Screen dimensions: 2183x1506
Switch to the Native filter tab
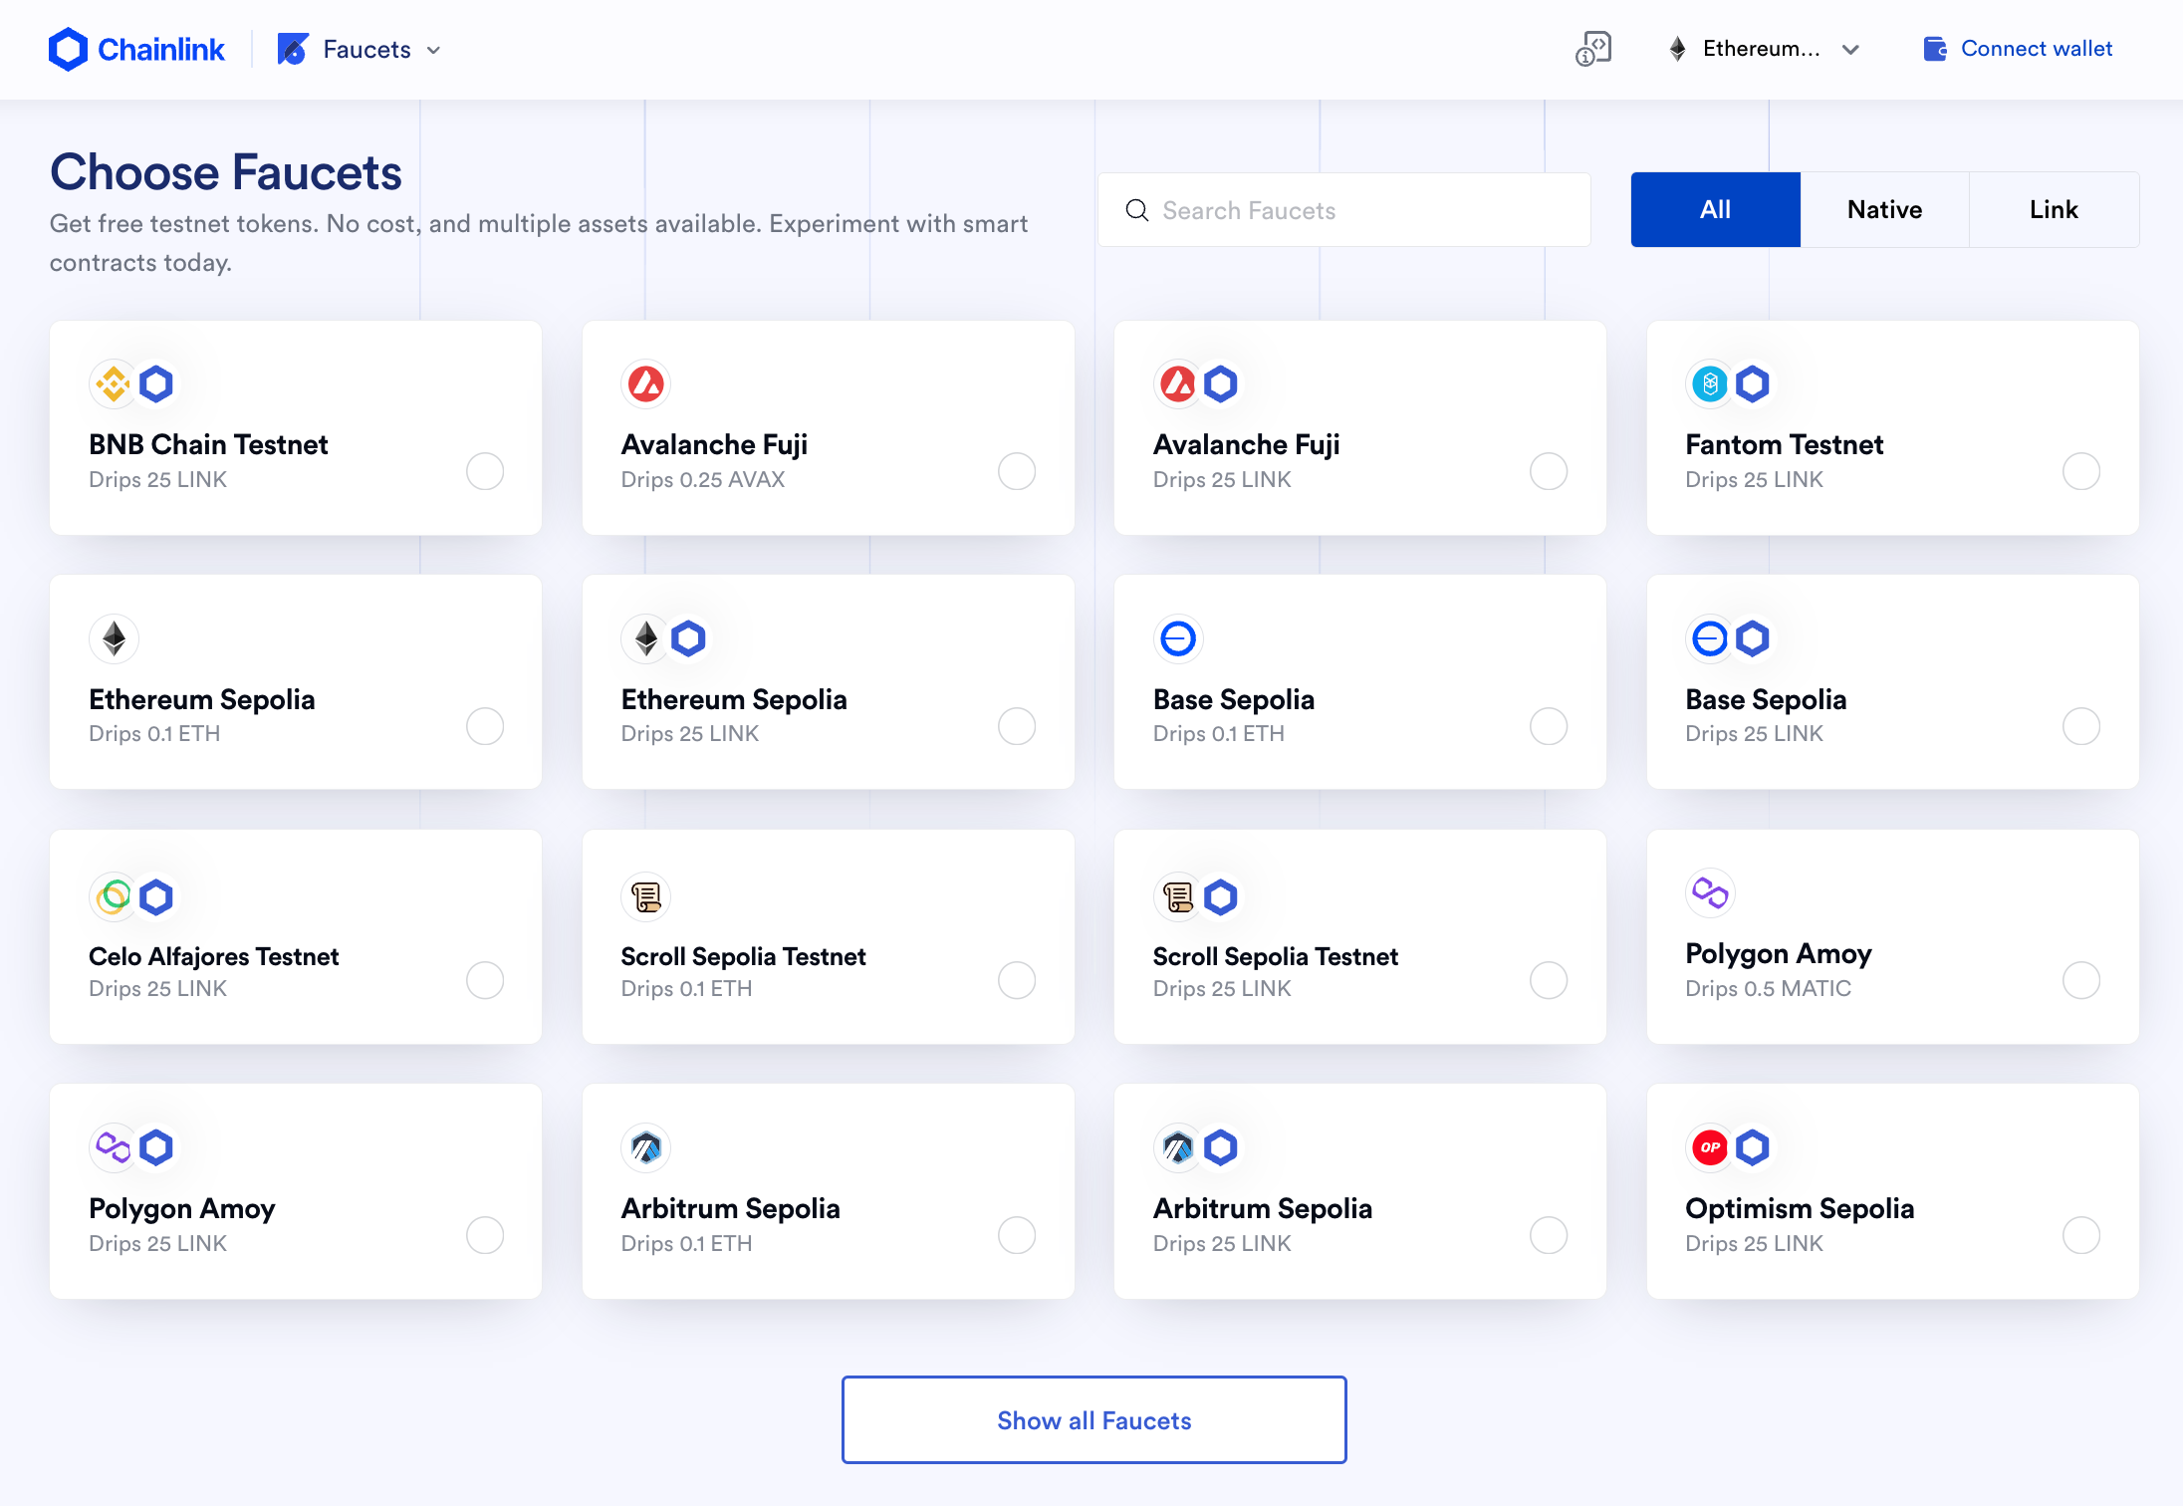click(1884, 209)
